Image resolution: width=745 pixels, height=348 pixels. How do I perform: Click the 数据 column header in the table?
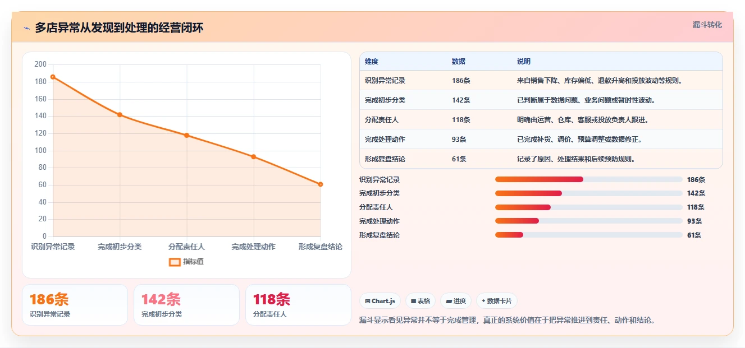(x=459, y=62)
